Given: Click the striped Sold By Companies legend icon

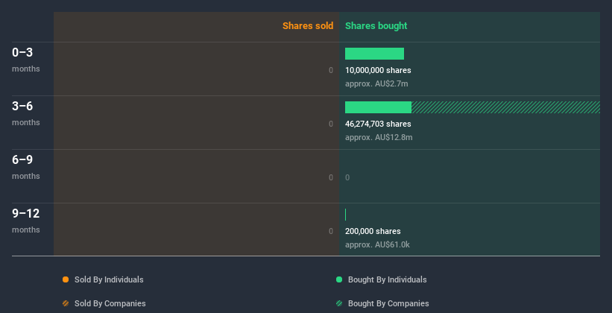Looking at the screenshot, I should pyautogui.click(x=66, y=303).
